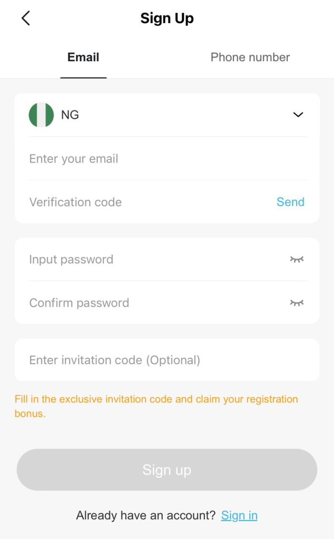Click the NG country flag icon
The image size is (334, 539).
[41, 114]
